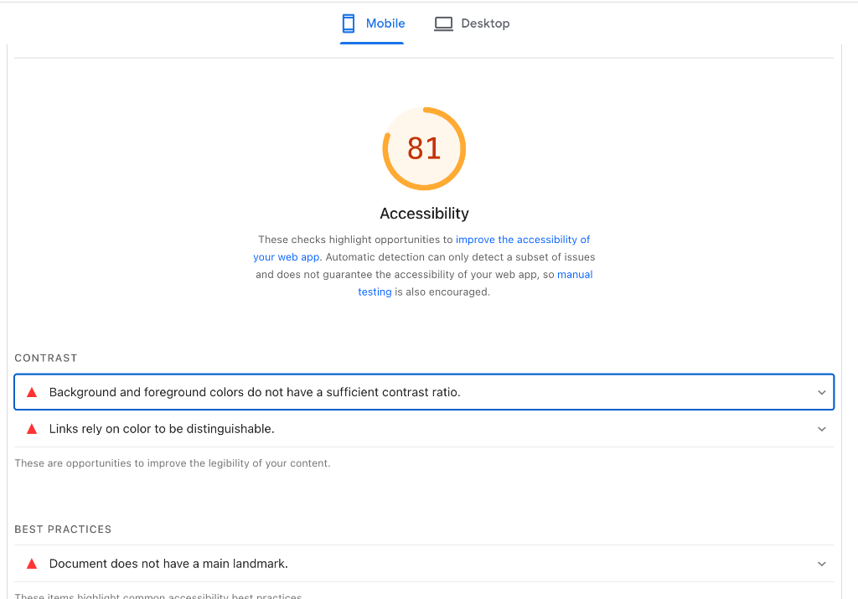Viewport: 858px width, 599px height.
Task: Click the circular accessibility score gauge showing 81
Action: coord(424,148)
